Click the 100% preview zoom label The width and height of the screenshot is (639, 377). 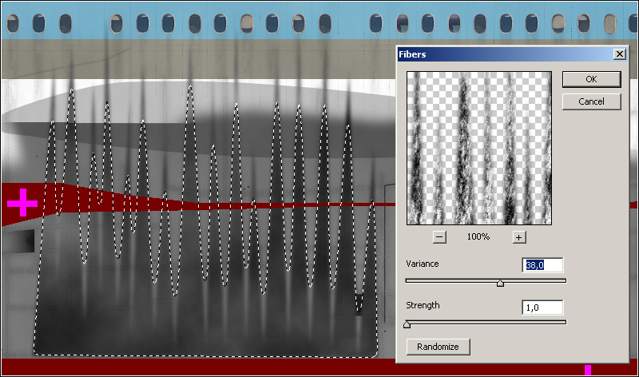point(478,237)
